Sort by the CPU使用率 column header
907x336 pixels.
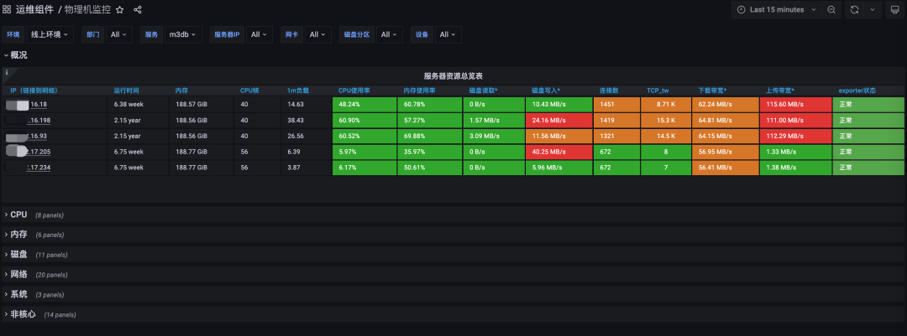(354, 90)
